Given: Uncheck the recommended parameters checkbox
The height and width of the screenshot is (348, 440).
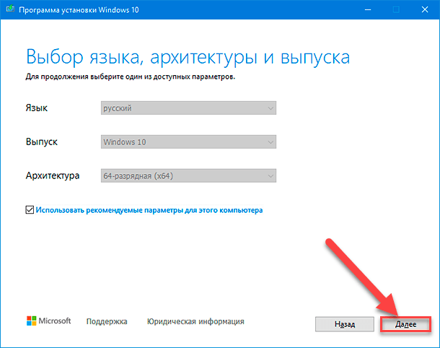Looking at the screenshot, I should (30, 210).
